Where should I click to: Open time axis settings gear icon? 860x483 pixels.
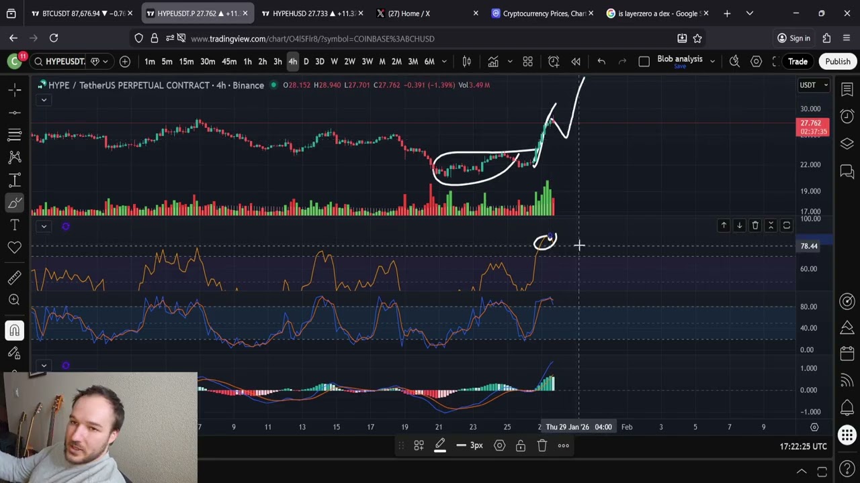[814, 427]
